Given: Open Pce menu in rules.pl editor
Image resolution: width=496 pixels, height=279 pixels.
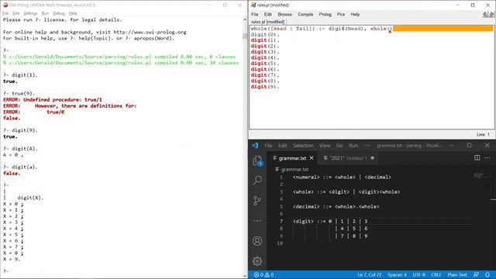Looking at the screenshot, I should (341, 15).
